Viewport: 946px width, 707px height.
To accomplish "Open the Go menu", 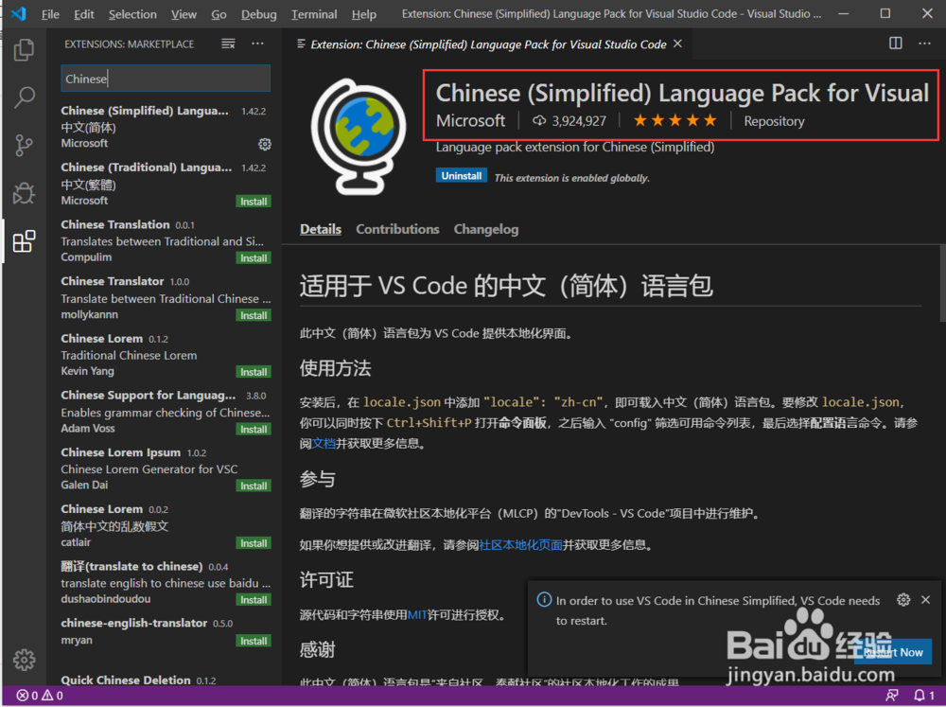I will click(x=219, y=14).
